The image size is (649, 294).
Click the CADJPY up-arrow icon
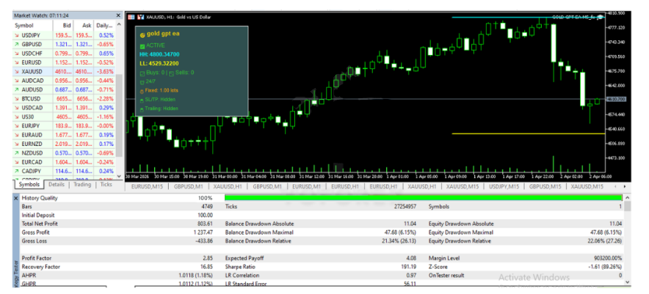[17, 171]
